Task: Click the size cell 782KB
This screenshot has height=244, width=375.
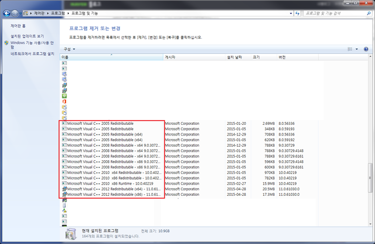Action: click(x=269, y=178)
